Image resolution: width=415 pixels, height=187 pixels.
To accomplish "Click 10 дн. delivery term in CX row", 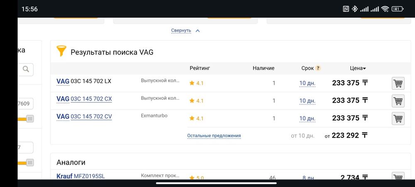I will (x=307, y=101).
